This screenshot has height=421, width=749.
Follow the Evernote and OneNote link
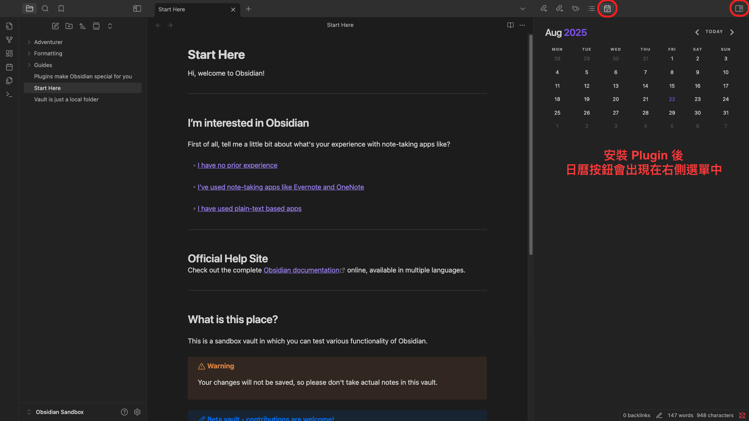click(x=281, y=187)
